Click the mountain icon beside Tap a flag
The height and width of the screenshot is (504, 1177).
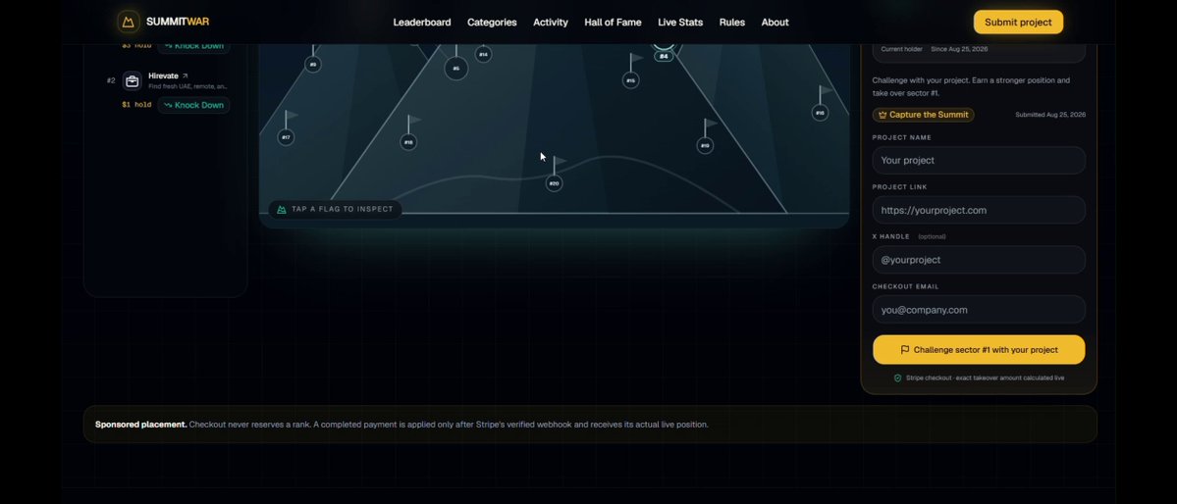(x=282, y=209)
